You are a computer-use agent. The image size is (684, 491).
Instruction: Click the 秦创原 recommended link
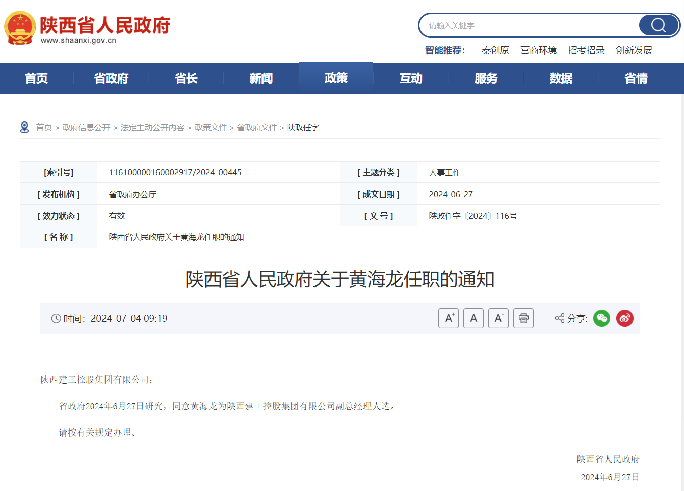[495, 50]
